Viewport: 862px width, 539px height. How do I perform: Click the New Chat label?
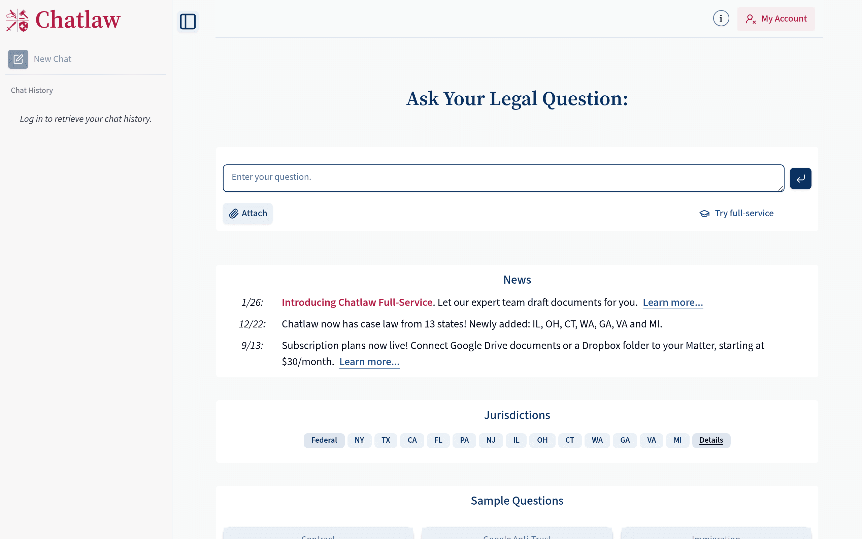(x=53, y=59)
